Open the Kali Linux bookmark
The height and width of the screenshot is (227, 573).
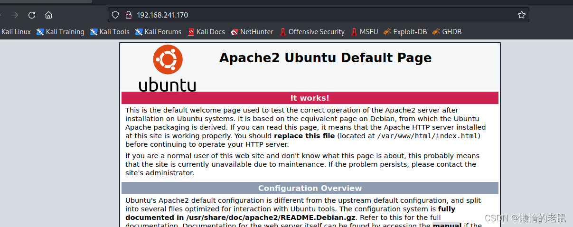point(16,32)
